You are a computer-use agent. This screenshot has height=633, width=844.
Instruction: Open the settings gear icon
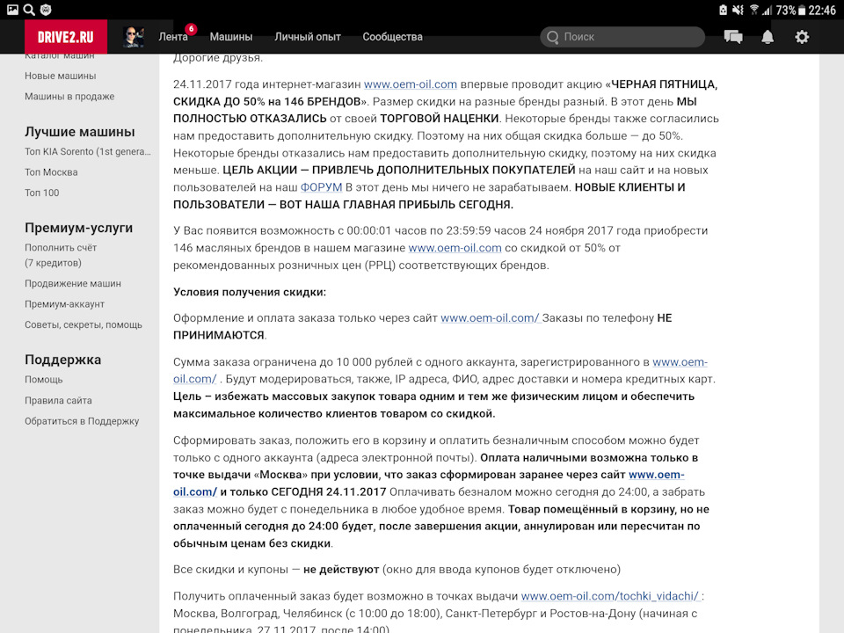point(802,37)
